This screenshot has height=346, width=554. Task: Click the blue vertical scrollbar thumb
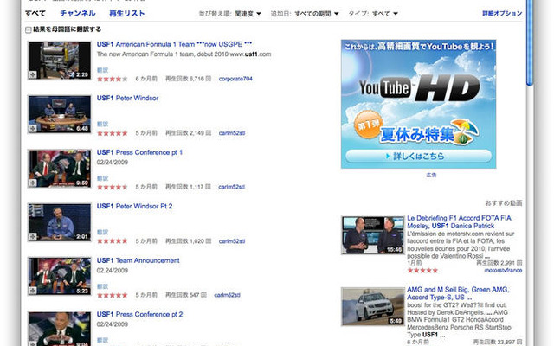[529, 42]
